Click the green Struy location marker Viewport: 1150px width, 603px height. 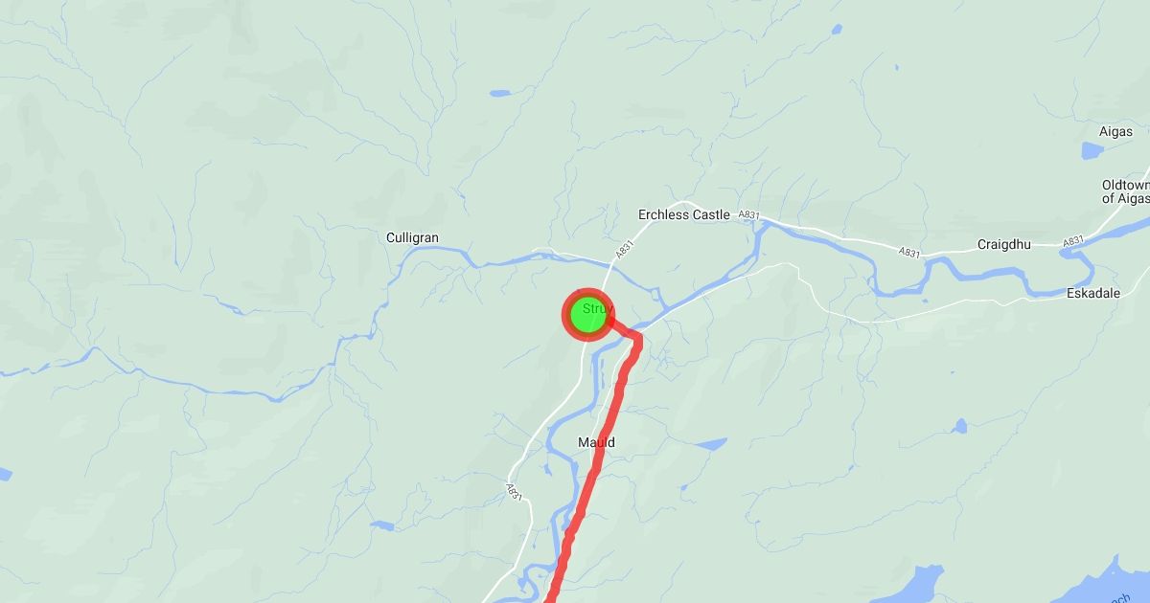[587, 315]
